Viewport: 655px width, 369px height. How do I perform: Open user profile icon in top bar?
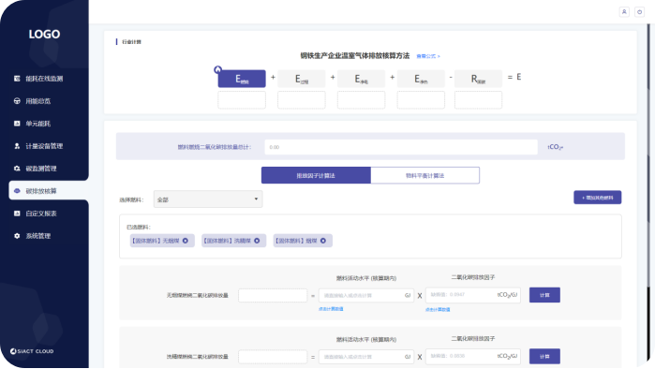point(624,12)
